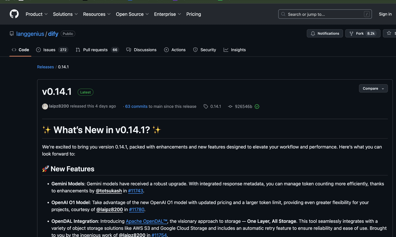Click the repository icon beside langgenius
Screen dimensions: 396x237
(12, 34)
